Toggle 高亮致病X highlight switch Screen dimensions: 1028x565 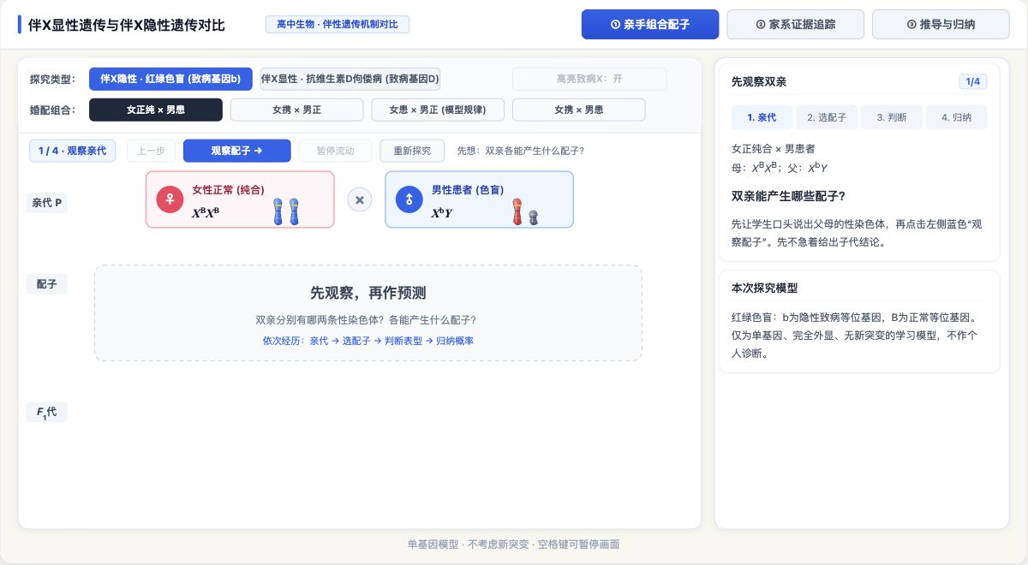[x=589, y=79]
